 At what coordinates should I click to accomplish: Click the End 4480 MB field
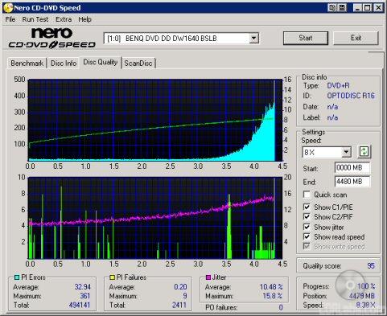tap(352, 182)
